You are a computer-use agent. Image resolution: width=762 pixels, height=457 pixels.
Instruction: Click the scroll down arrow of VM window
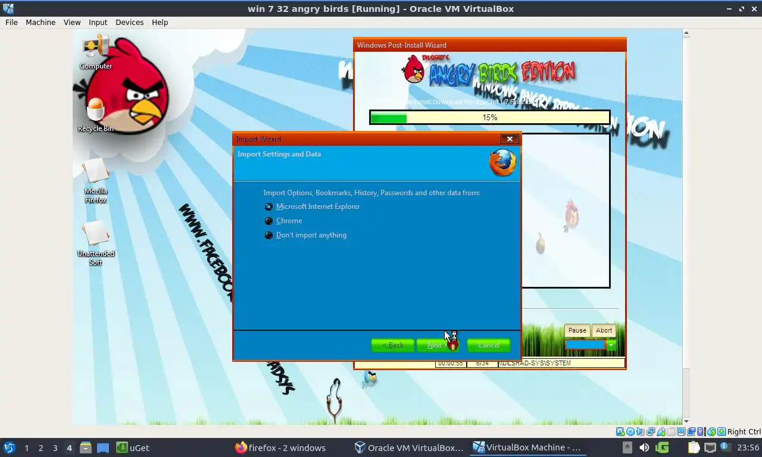pos(686,421)
